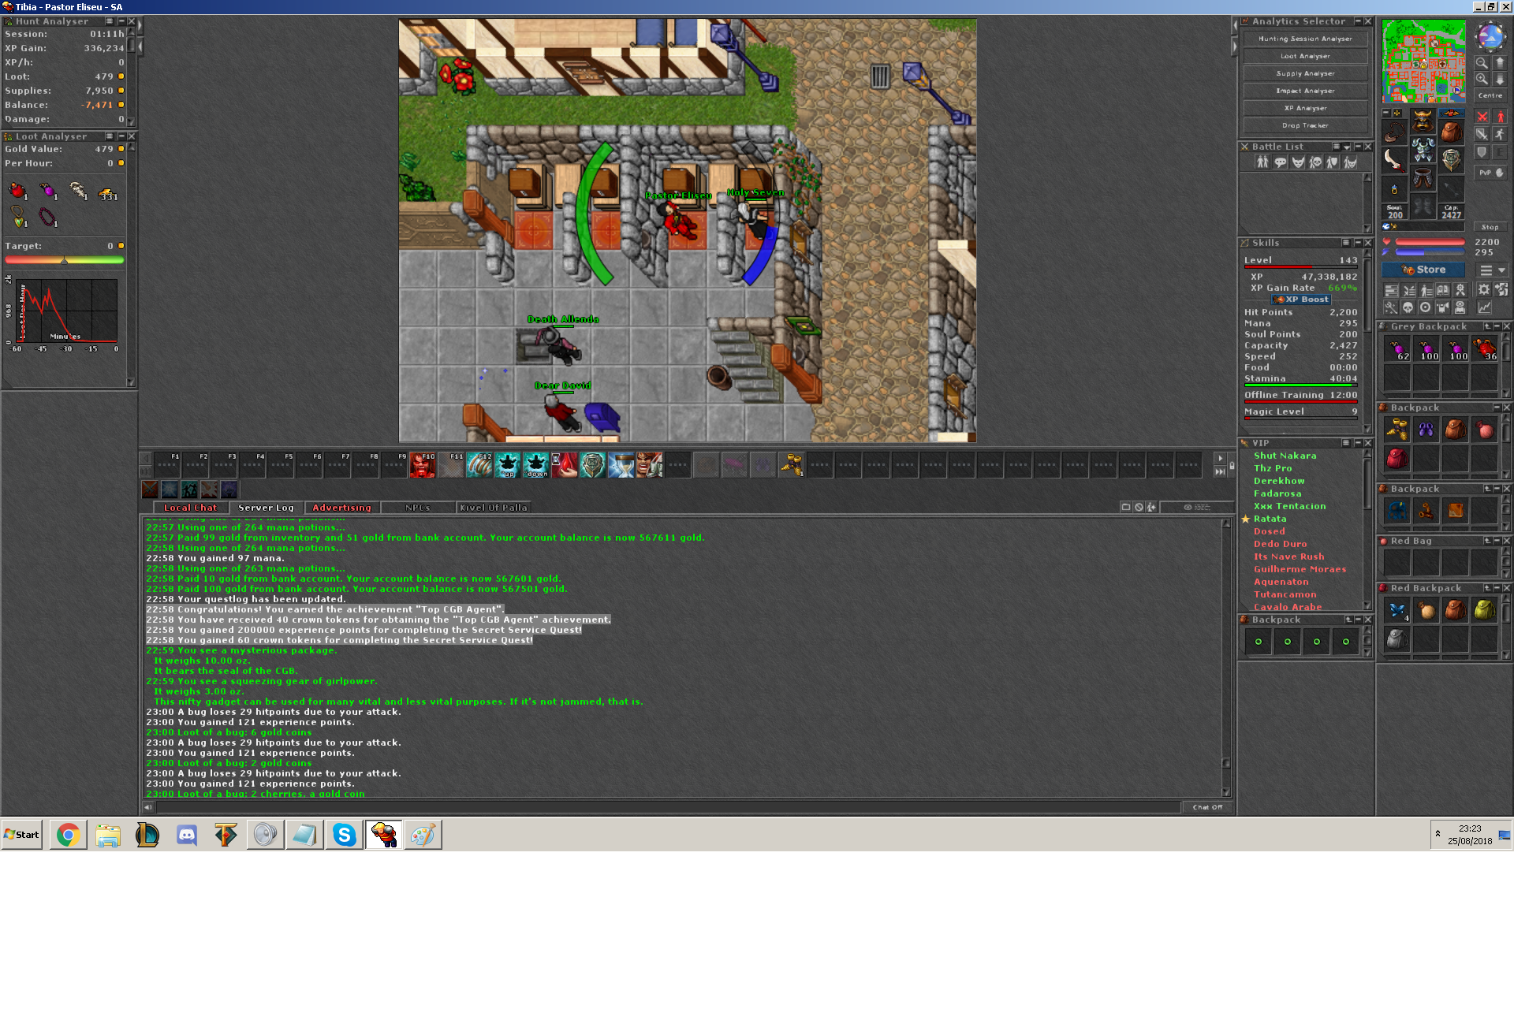Switch to the Server Log tab

pyautogui.click(x=266, y=508)
